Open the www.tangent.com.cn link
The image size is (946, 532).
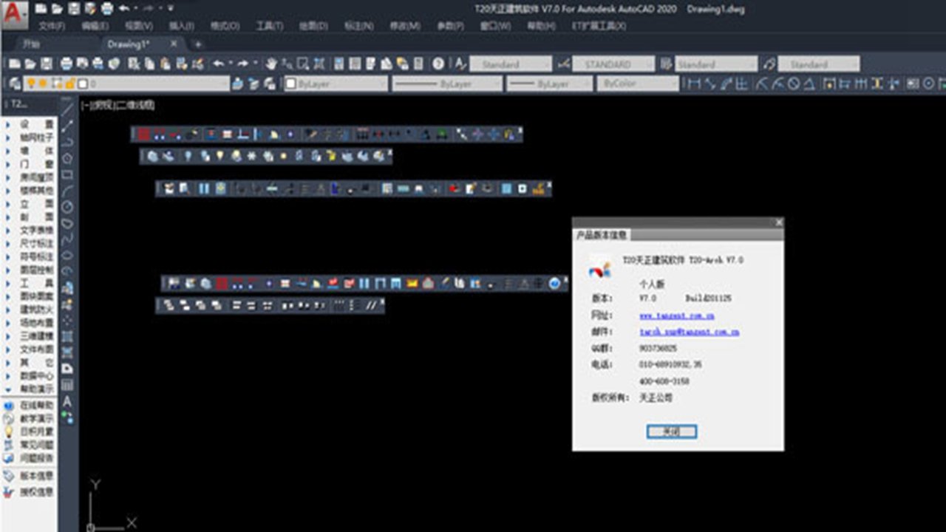(676, 316)
